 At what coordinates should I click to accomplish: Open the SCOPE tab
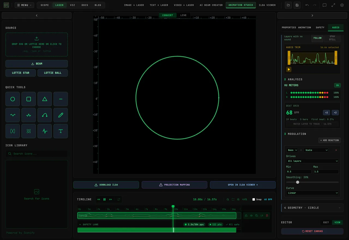click(45, 5)
